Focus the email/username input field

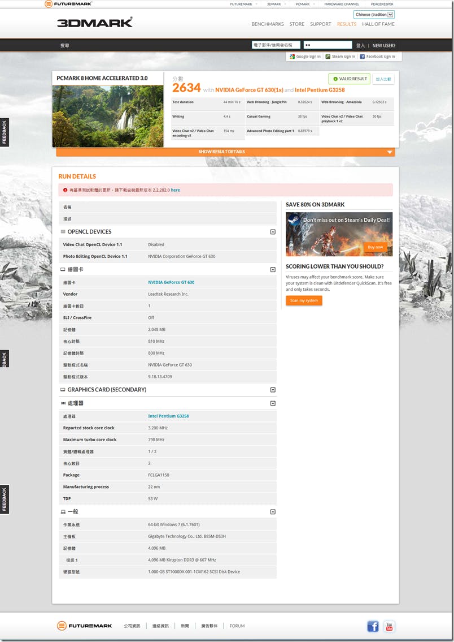276,45
